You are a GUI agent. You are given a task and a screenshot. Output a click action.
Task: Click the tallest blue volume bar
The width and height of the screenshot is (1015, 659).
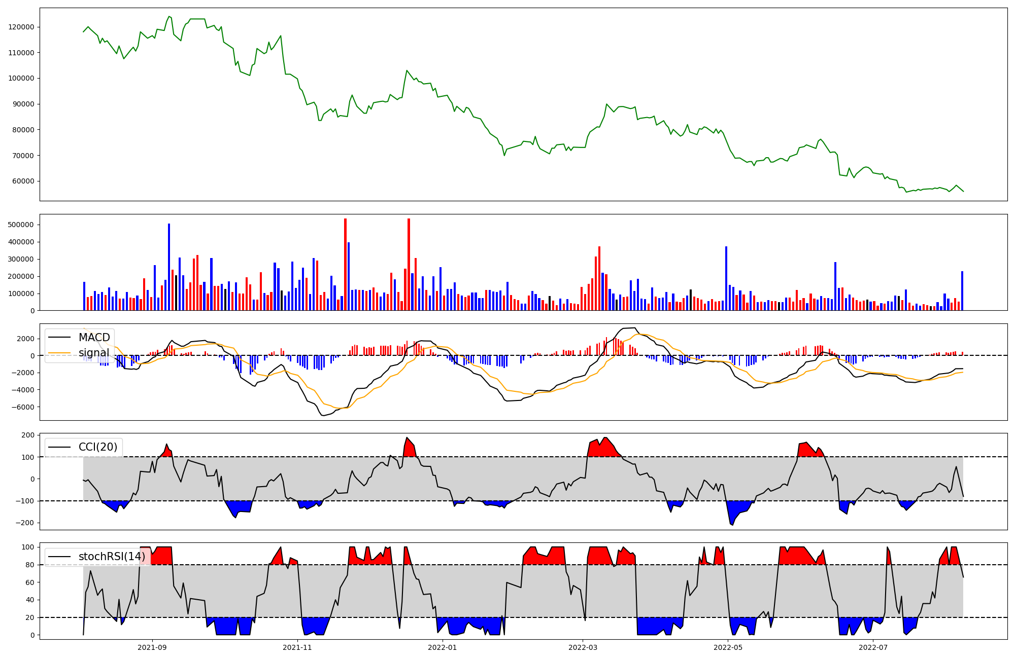(169, 269)
